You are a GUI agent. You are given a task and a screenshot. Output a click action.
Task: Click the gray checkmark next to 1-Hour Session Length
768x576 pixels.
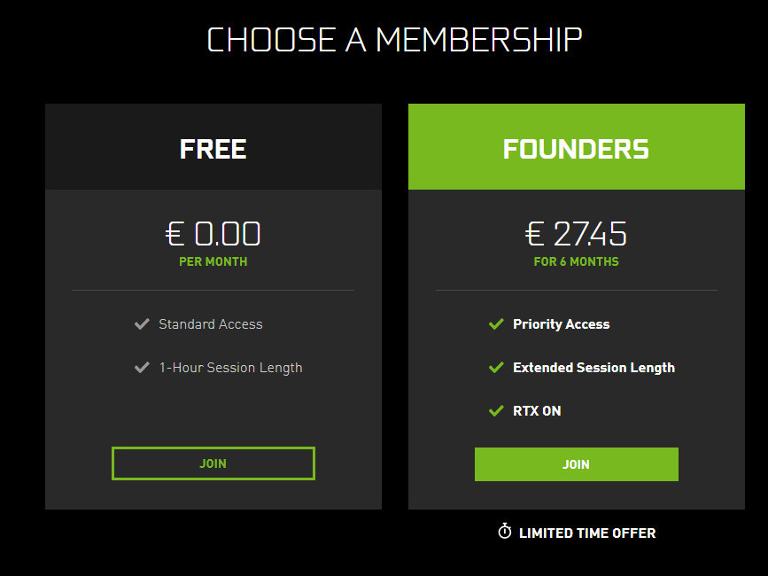click(142, 368)
